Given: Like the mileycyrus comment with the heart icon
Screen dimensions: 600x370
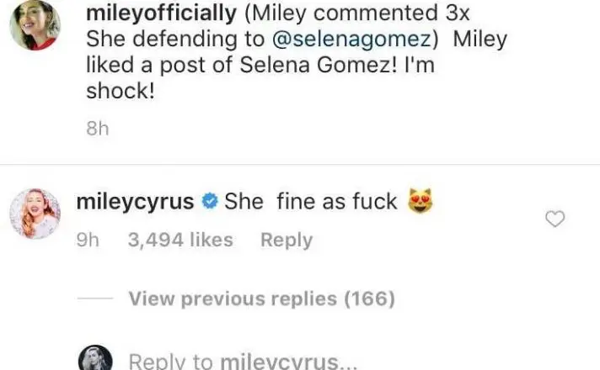Looking at the screenshot, I should 555,219.
